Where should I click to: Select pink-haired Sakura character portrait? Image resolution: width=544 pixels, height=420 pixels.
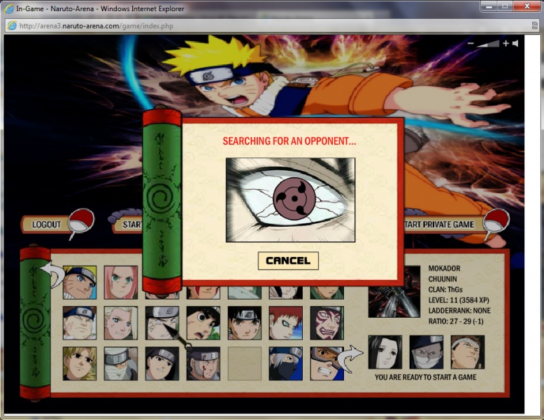click(121, 282)
